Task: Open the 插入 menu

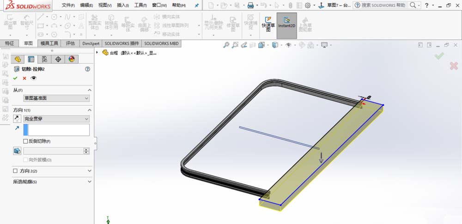Action: tap(123, 5)
